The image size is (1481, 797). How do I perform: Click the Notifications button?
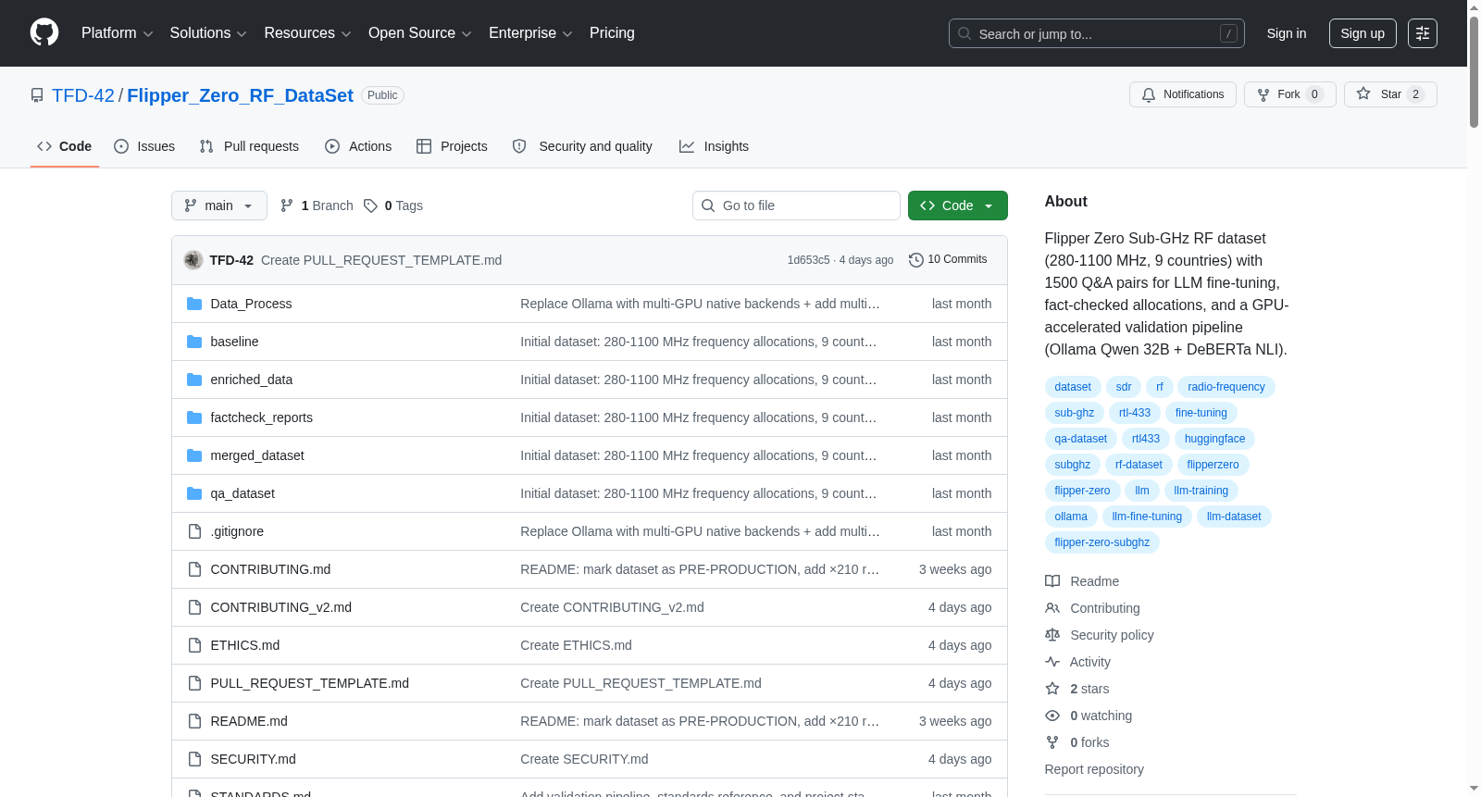point(1182,94)
